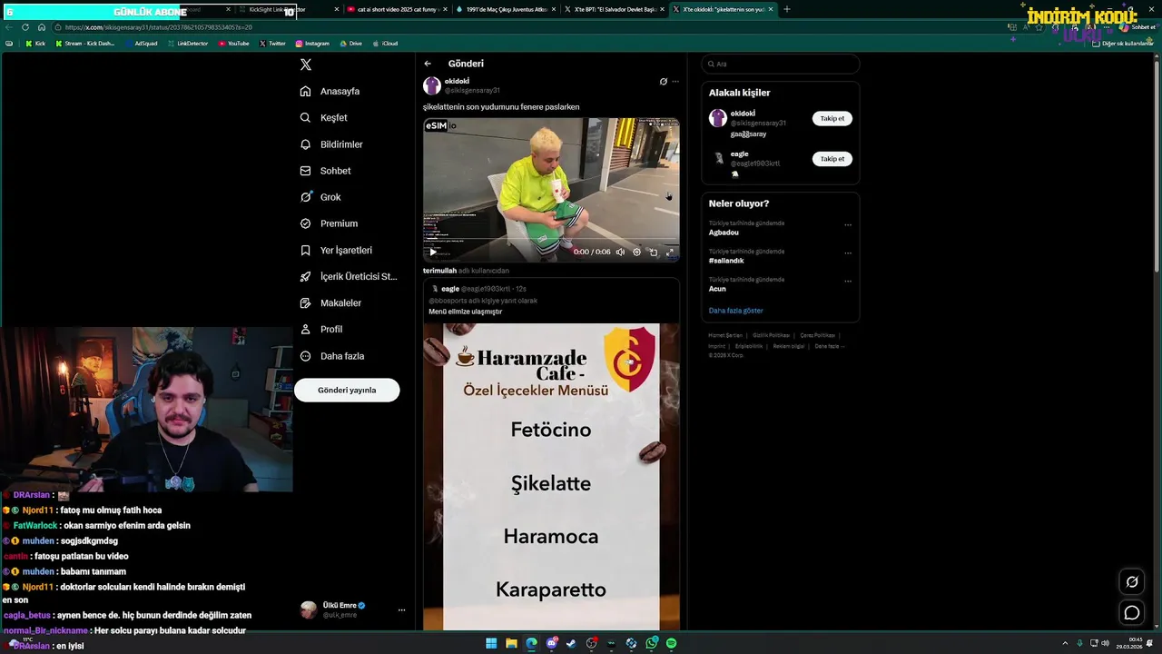Image resolution: width=1162 pixels, height=654 pixels.
Task: Open the iCloud bookmark
Action: [385, 44]
